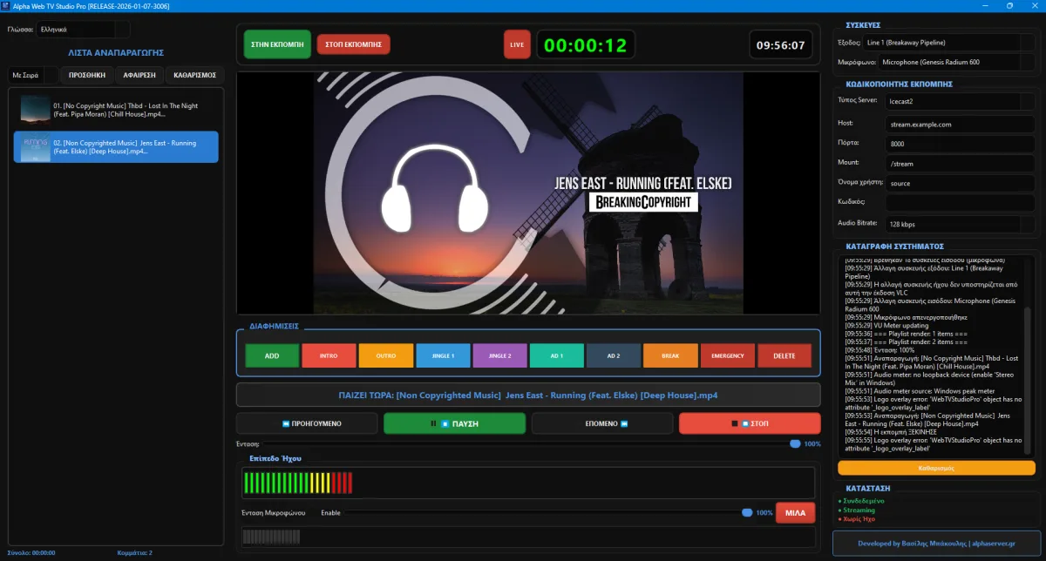The height and width of the screenshot is (561, 1046).
Task: Play the AD 2 button
Action: click(x=614, y=355)
